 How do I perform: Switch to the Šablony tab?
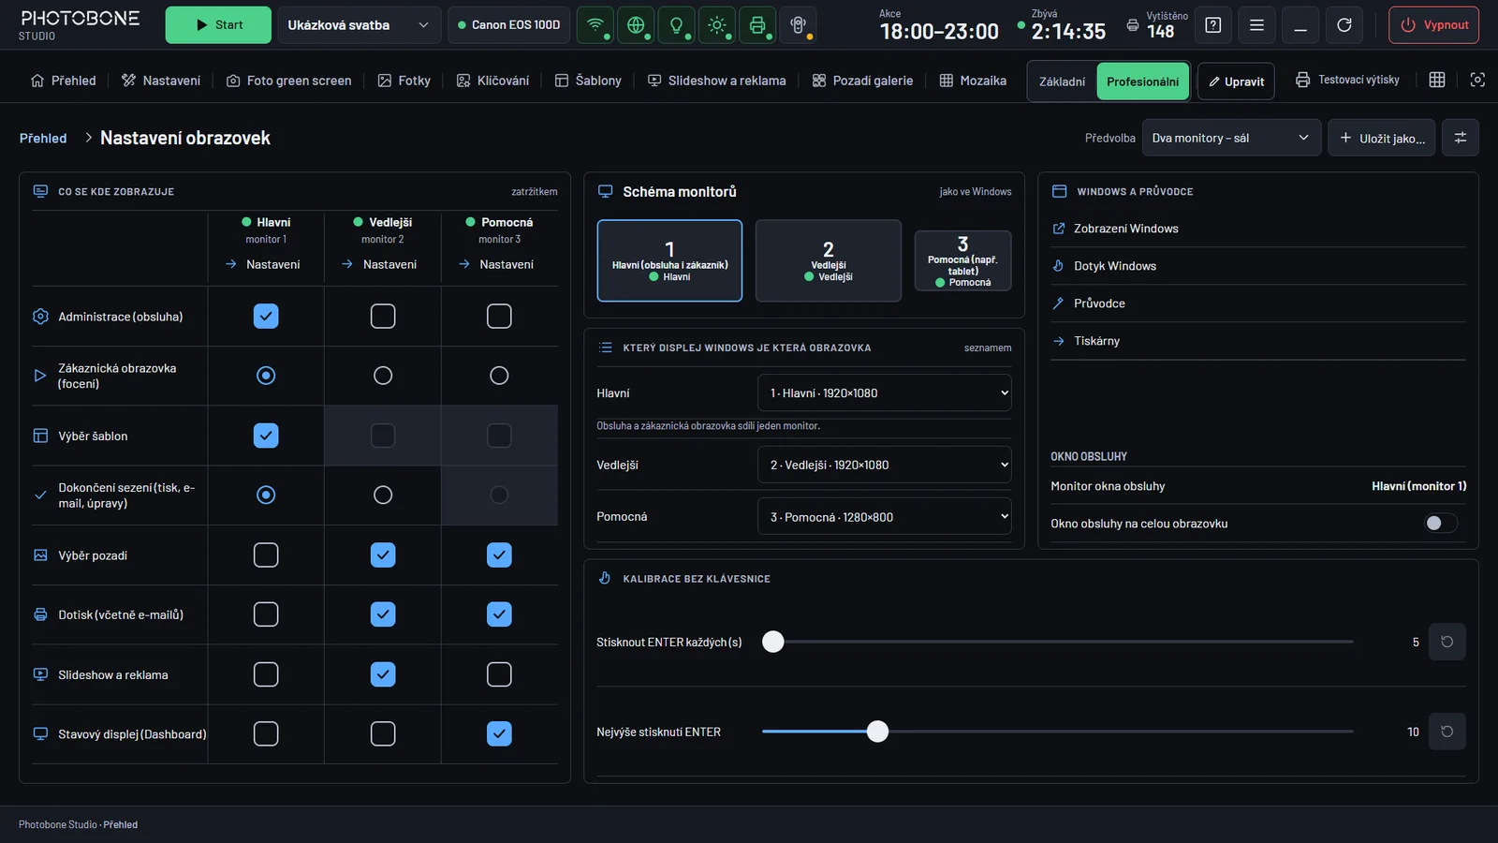pyautogui.click(x=588, y=81)
